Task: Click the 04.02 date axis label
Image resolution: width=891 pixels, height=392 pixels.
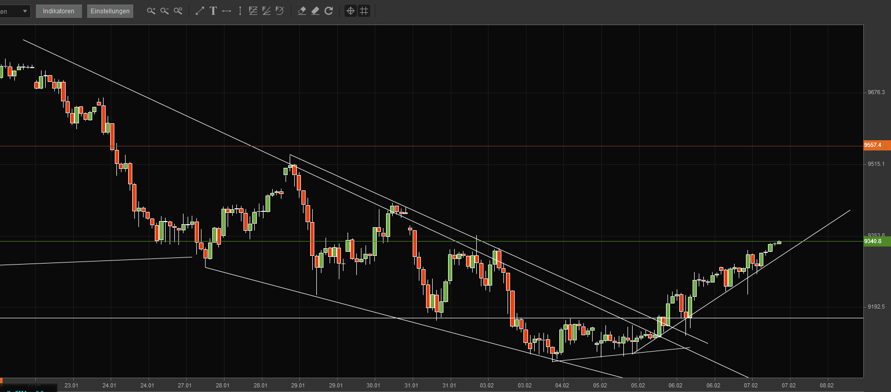Action: tap(562, 385)
